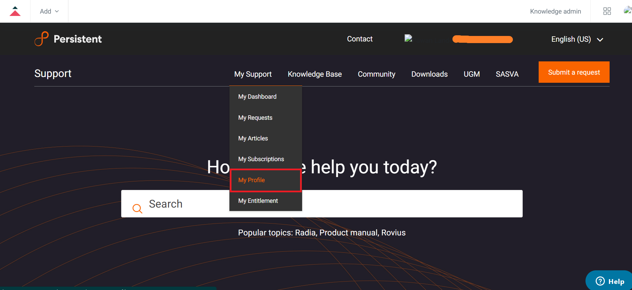The height and width of the screenshot is (290, 632).
Task: Select My Entitlement from dropdown
Action: pyautogui.click(x=265, y=201)
